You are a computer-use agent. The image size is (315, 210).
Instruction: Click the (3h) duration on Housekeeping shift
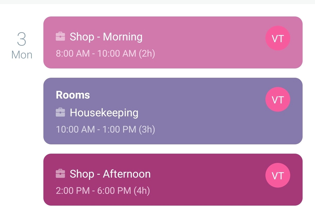point(147,129)
